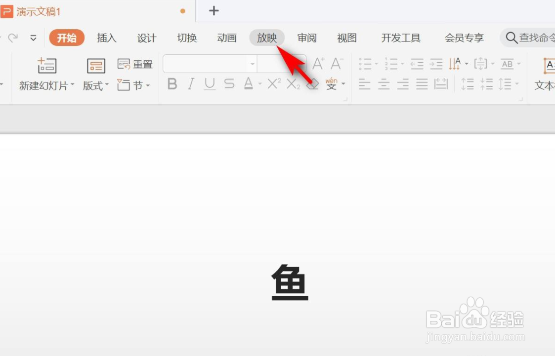Toggle superscript formatting
This screenshot has height=356, width=555.
pyautogui.click(x=274, y=84)
